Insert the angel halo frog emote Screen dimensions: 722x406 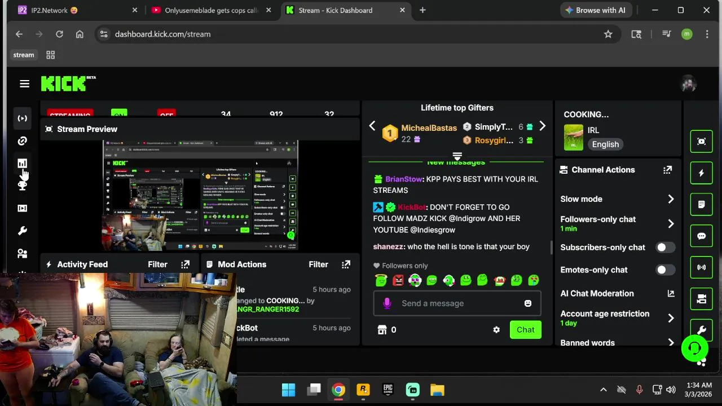click(381, 280)
